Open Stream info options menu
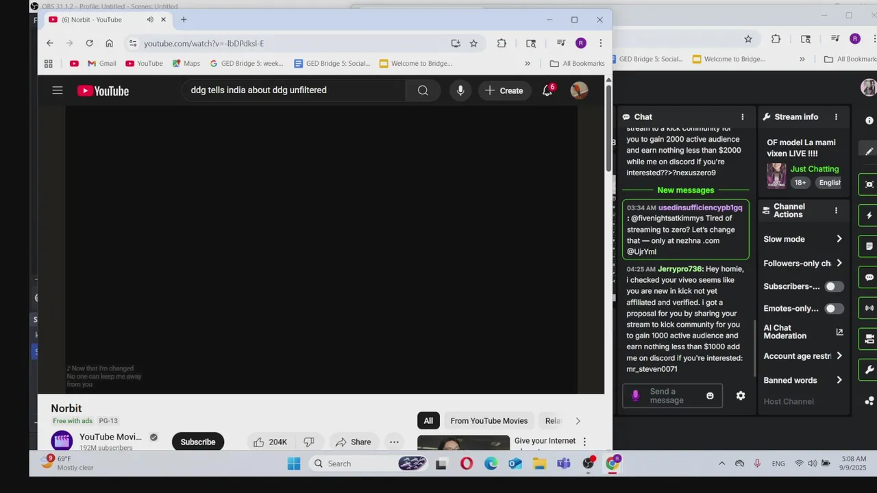This screenshot has width=877, height=493. tap(836, 117)
